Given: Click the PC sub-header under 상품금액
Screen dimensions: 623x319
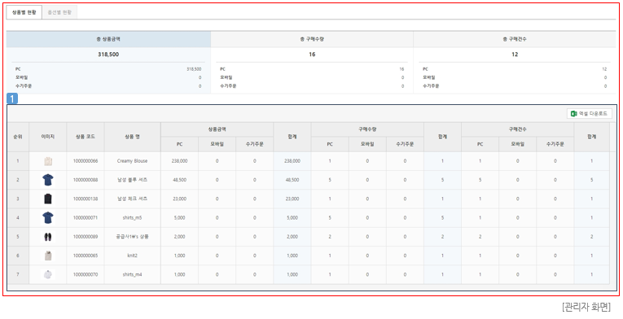Looking at the screenshot, I should point(180,144).
